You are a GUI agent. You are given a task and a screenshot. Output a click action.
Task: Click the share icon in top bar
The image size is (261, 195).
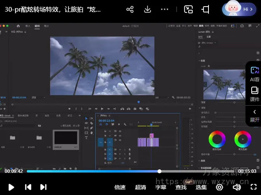(130, 9)
